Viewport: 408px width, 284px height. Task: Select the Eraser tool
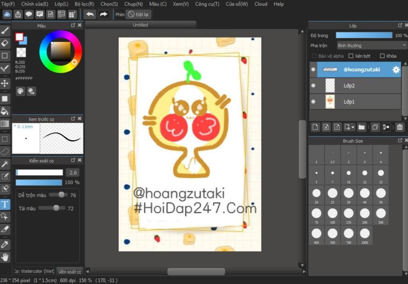click(x=5, y=43)
